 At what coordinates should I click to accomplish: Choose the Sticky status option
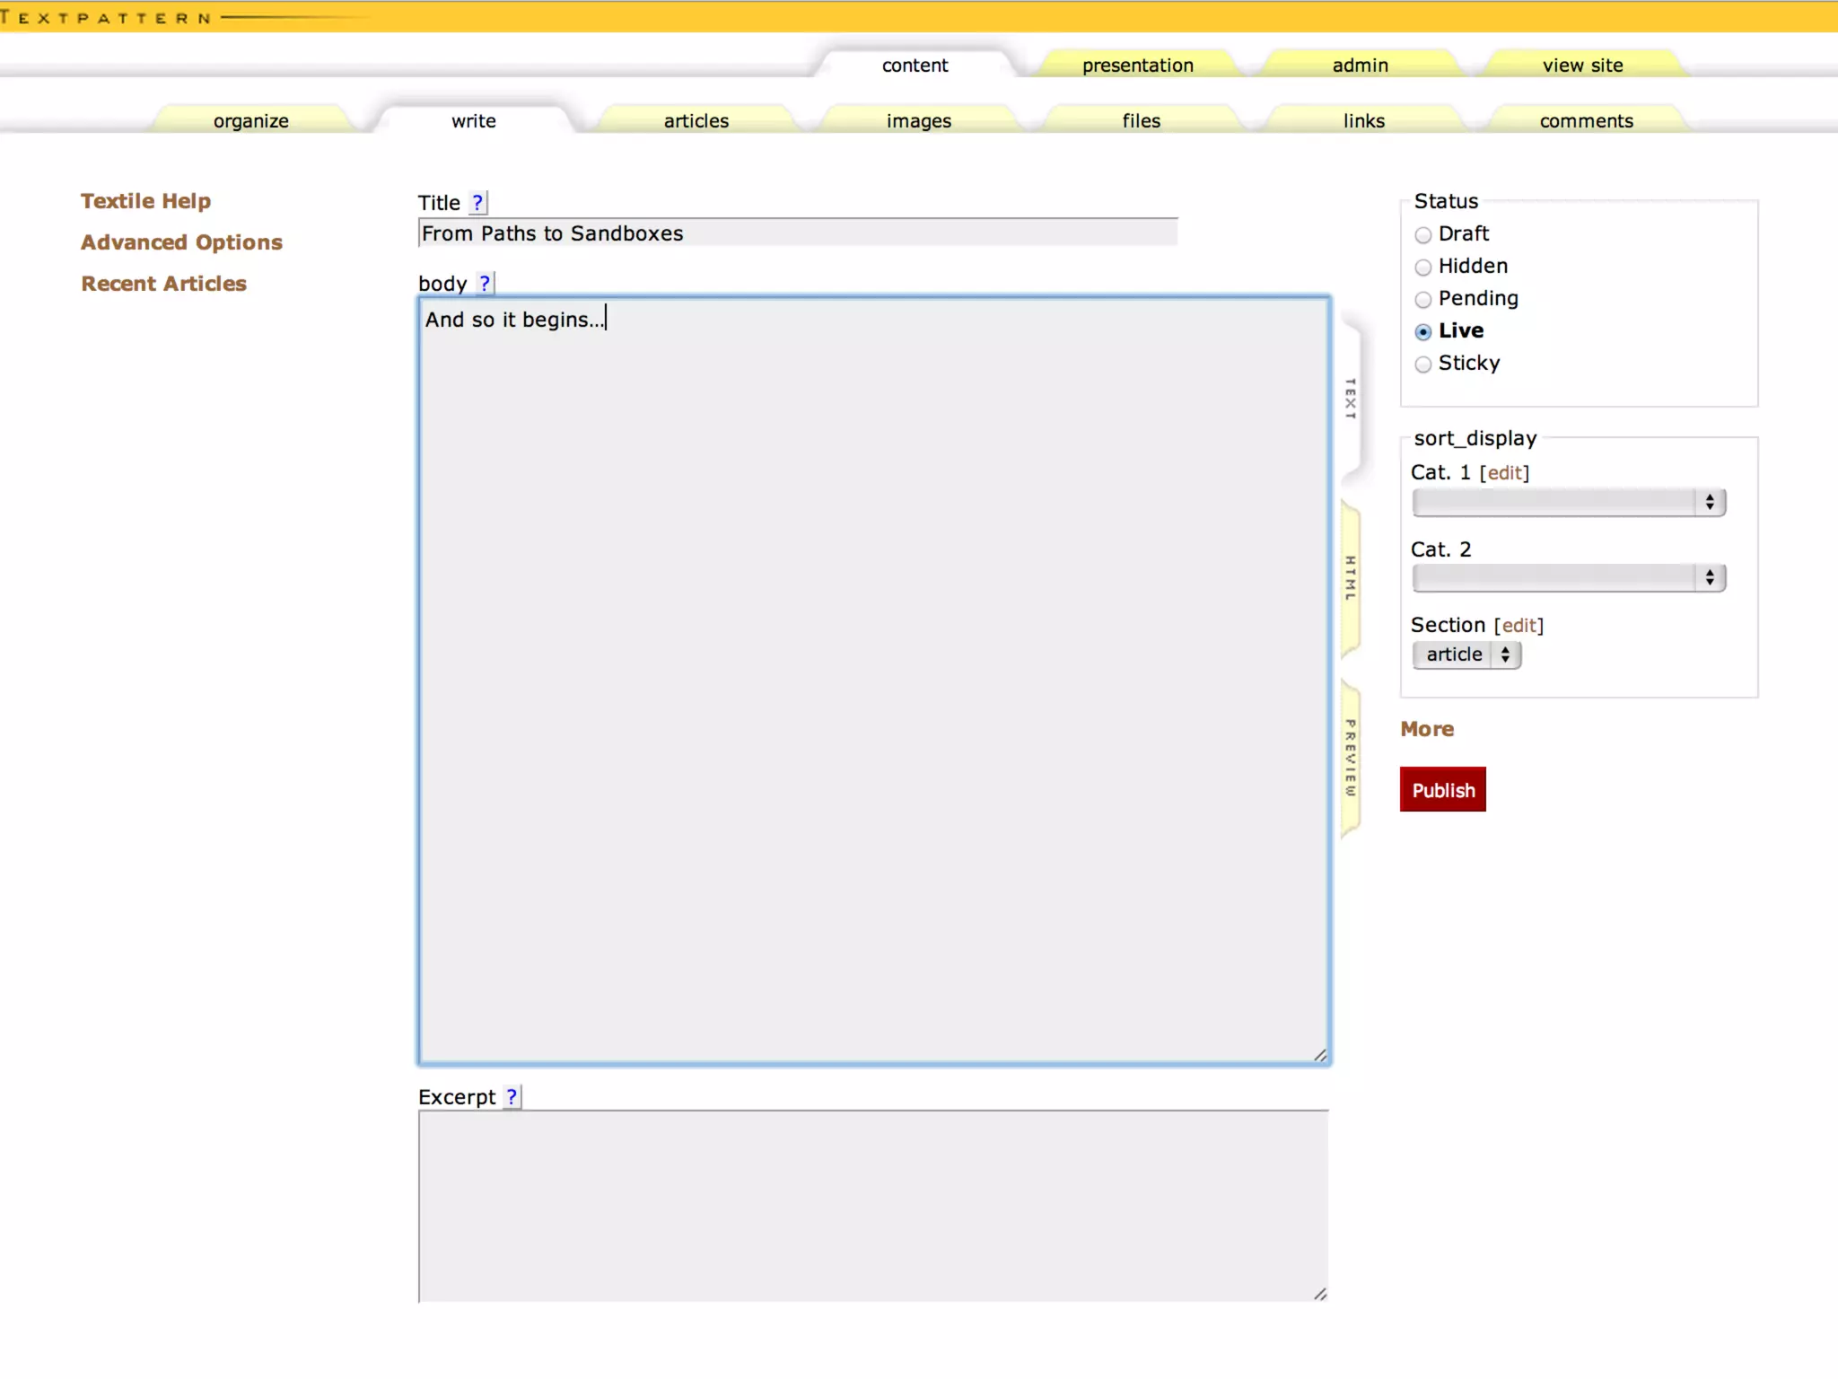1423,365
